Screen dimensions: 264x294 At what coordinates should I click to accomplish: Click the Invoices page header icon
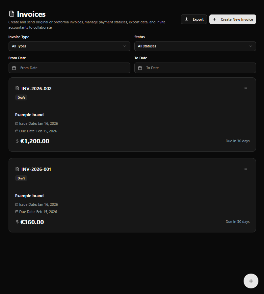pyautogui.click(x=12, y=14)
